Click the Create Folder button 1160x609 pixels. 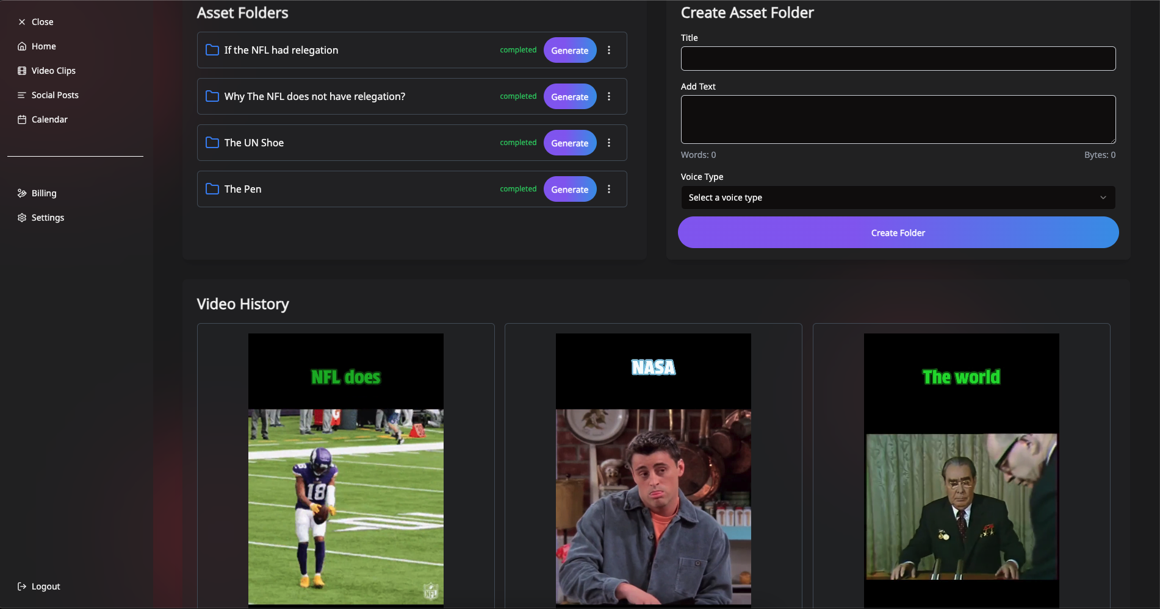[x=898, y=232]
